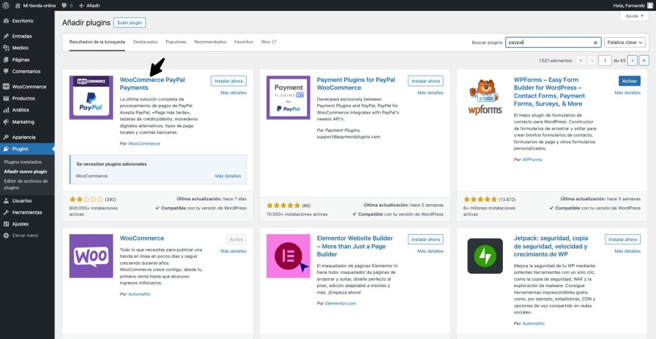Viewport: 656px width, 339px height.
Task: Switch to the Destacados tab
Action: click(x=145, y=42)
